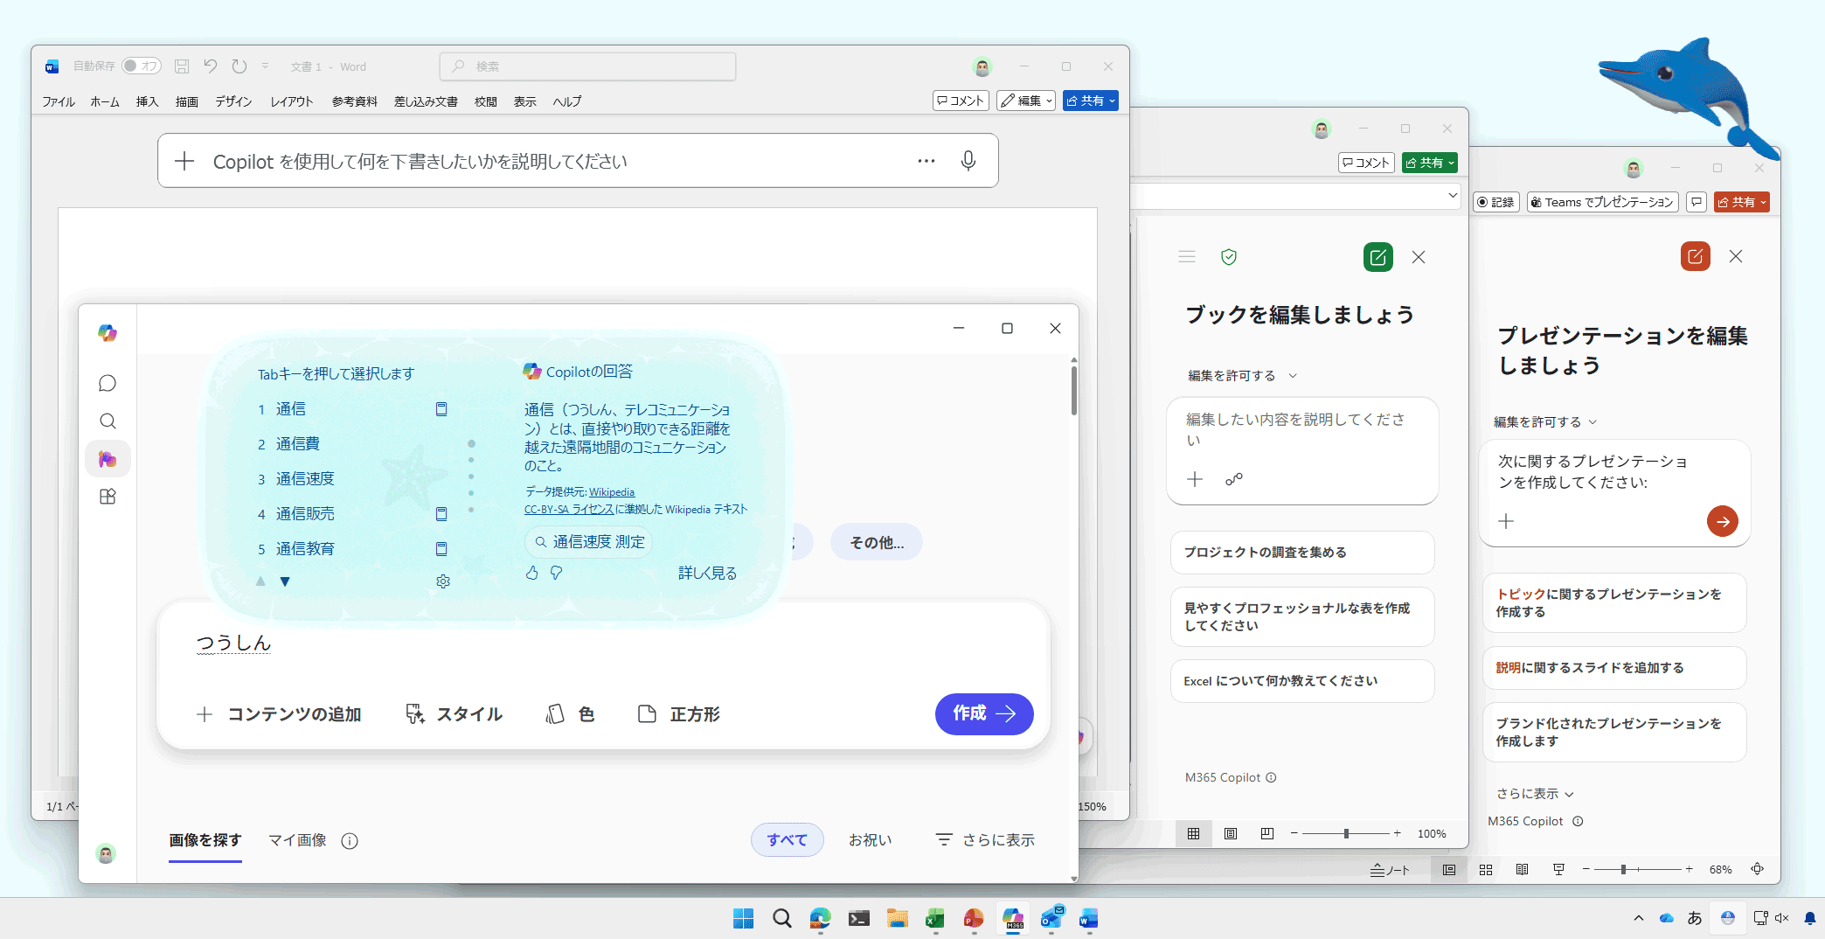This screenshot has width=1825, height=939.
Task: Click the Copilot logo in the sidebar
Action: coord(108,333)
